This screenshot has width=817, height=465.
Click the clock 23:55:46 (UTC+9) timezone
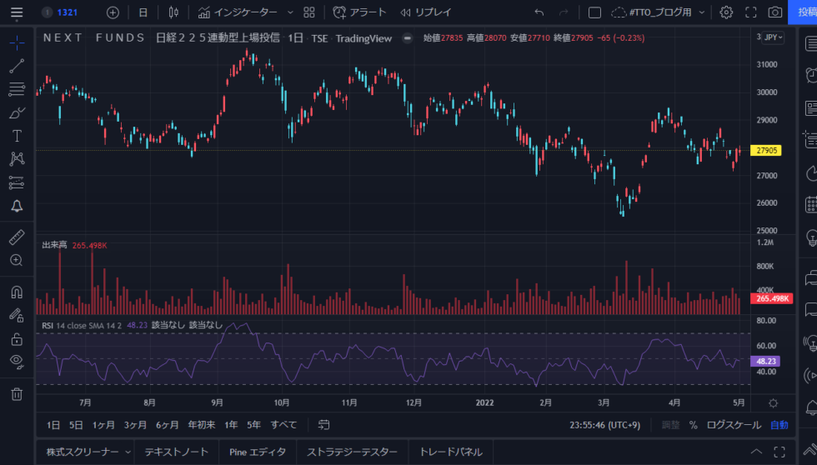605,425
